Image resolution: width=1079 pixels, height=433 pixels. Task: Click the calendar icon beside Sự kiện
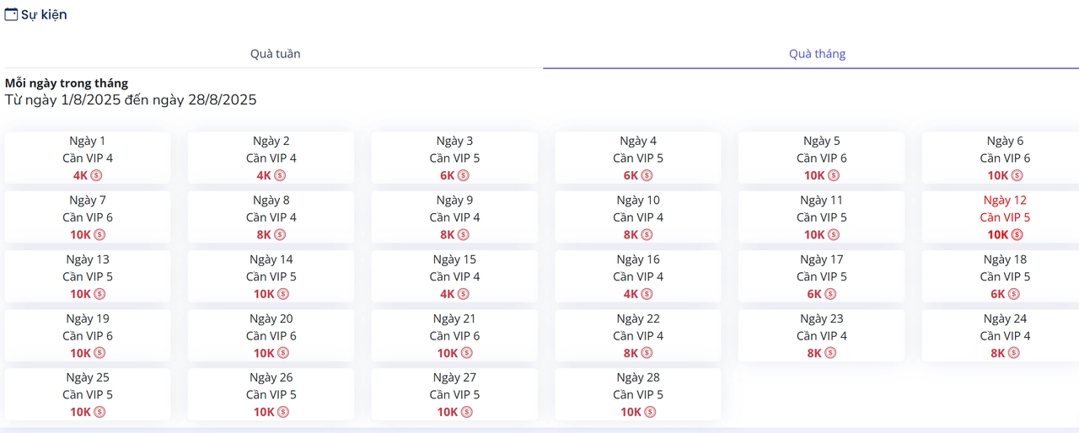[12, 14]
